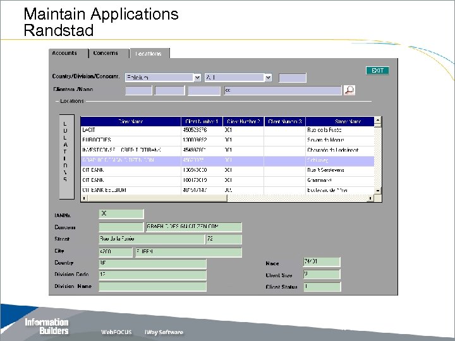Click the Nace input field
The height and width of the screenshot is (341, 455).
322,262
